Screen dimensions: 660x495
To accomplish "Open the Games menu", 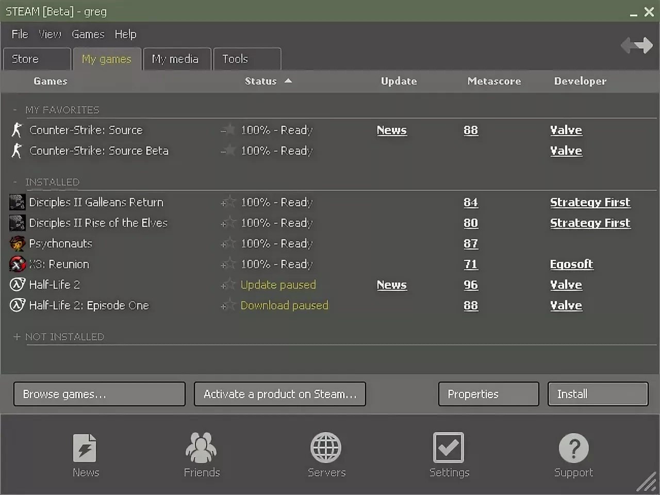I will 88,34.
